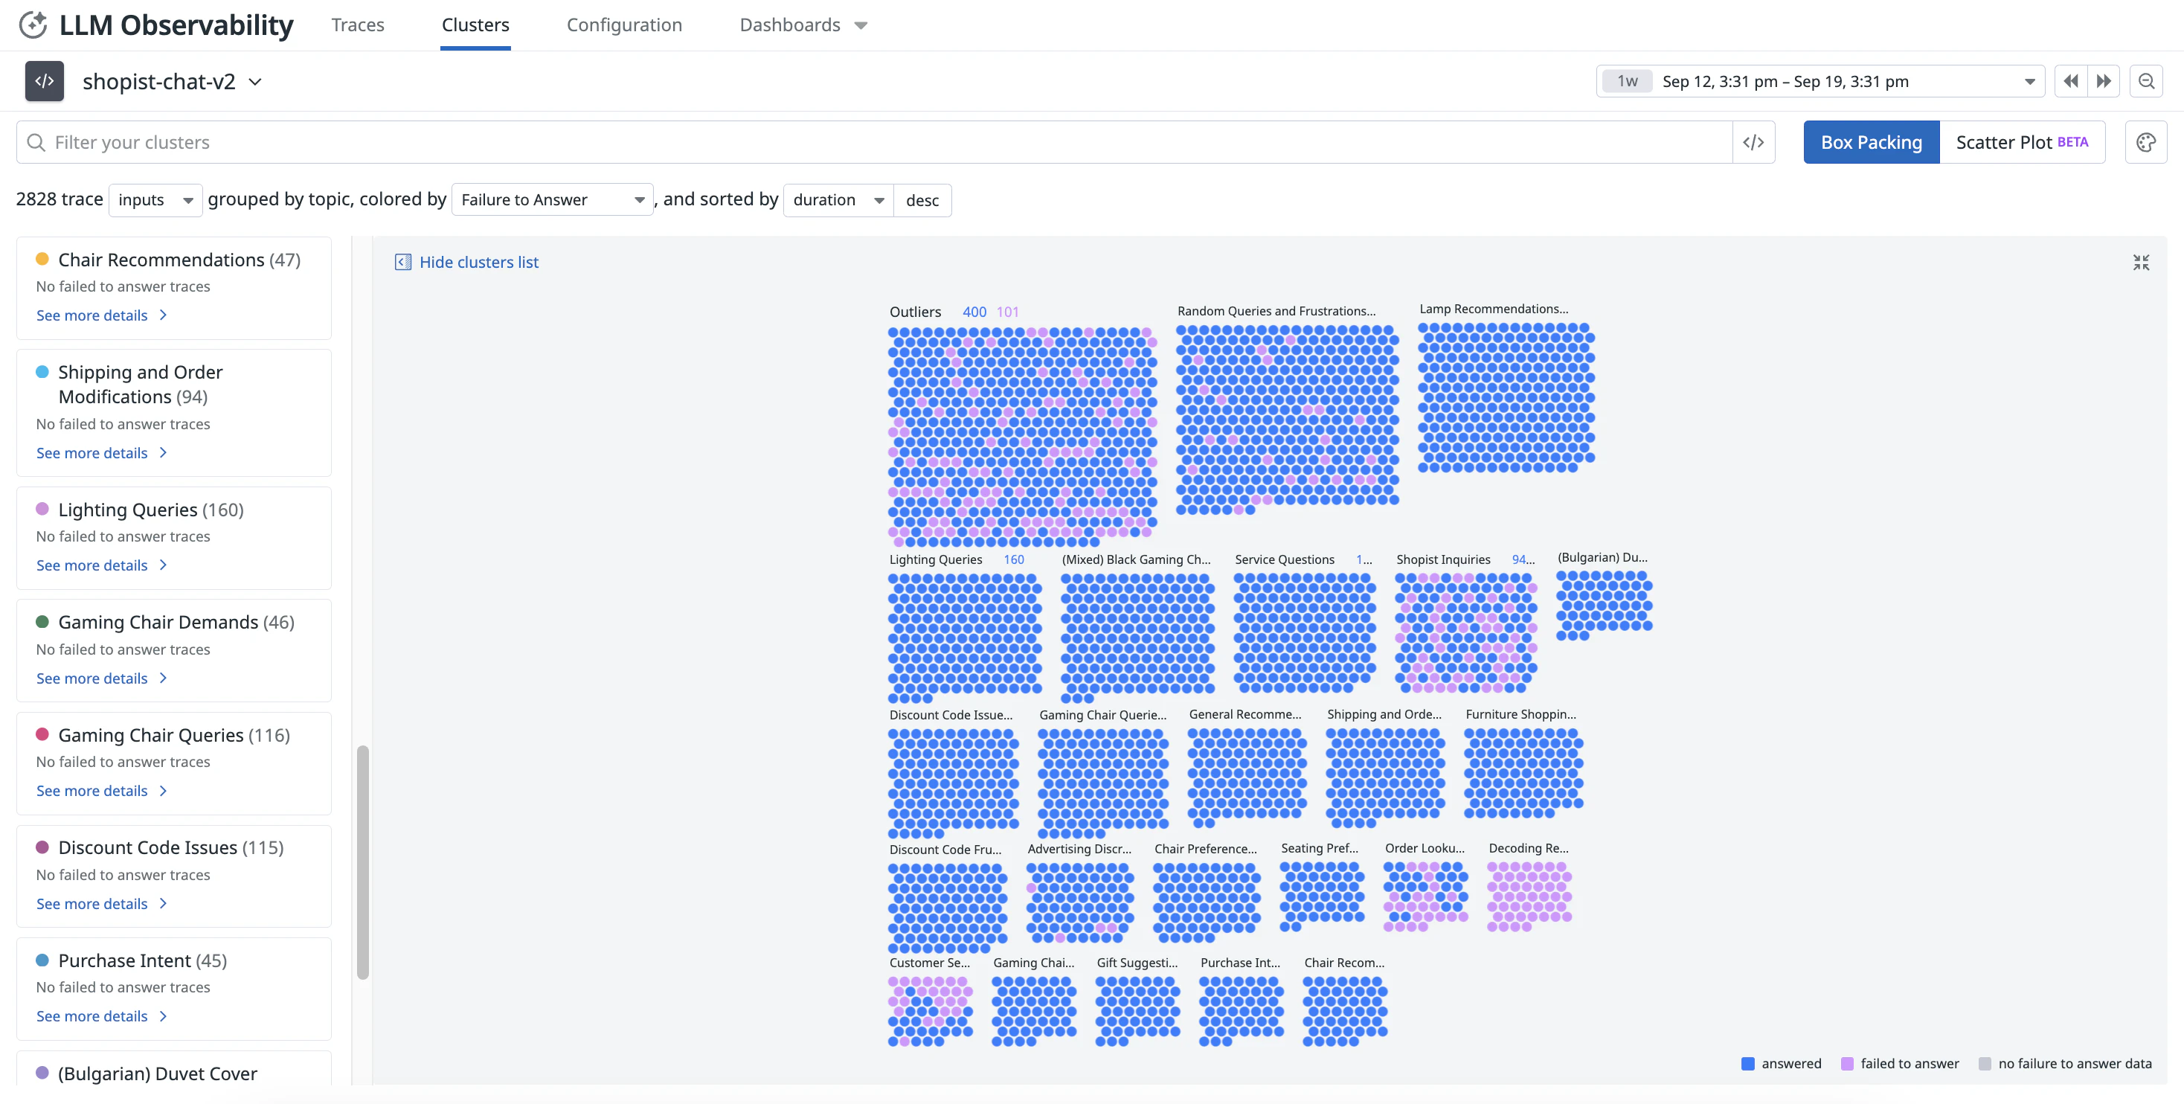
Task: Click the zoom-out magnifier icon top right
Action: pyautogui.click(x=2147, y=80)
